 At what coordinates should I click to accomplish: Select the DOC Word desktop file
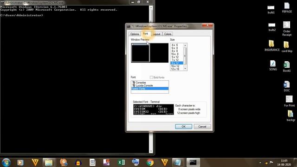(x=287, y=86)
